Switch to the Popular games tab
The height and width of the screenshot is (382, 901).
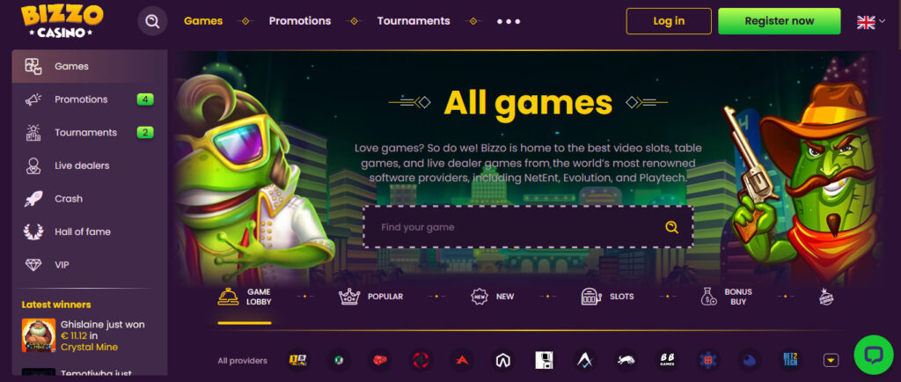click(x=371, y=297)
